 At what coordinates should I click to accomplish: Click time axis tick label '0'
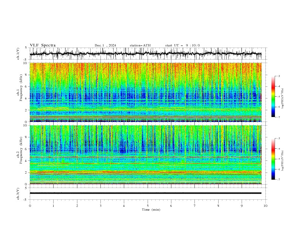(30, 206)
